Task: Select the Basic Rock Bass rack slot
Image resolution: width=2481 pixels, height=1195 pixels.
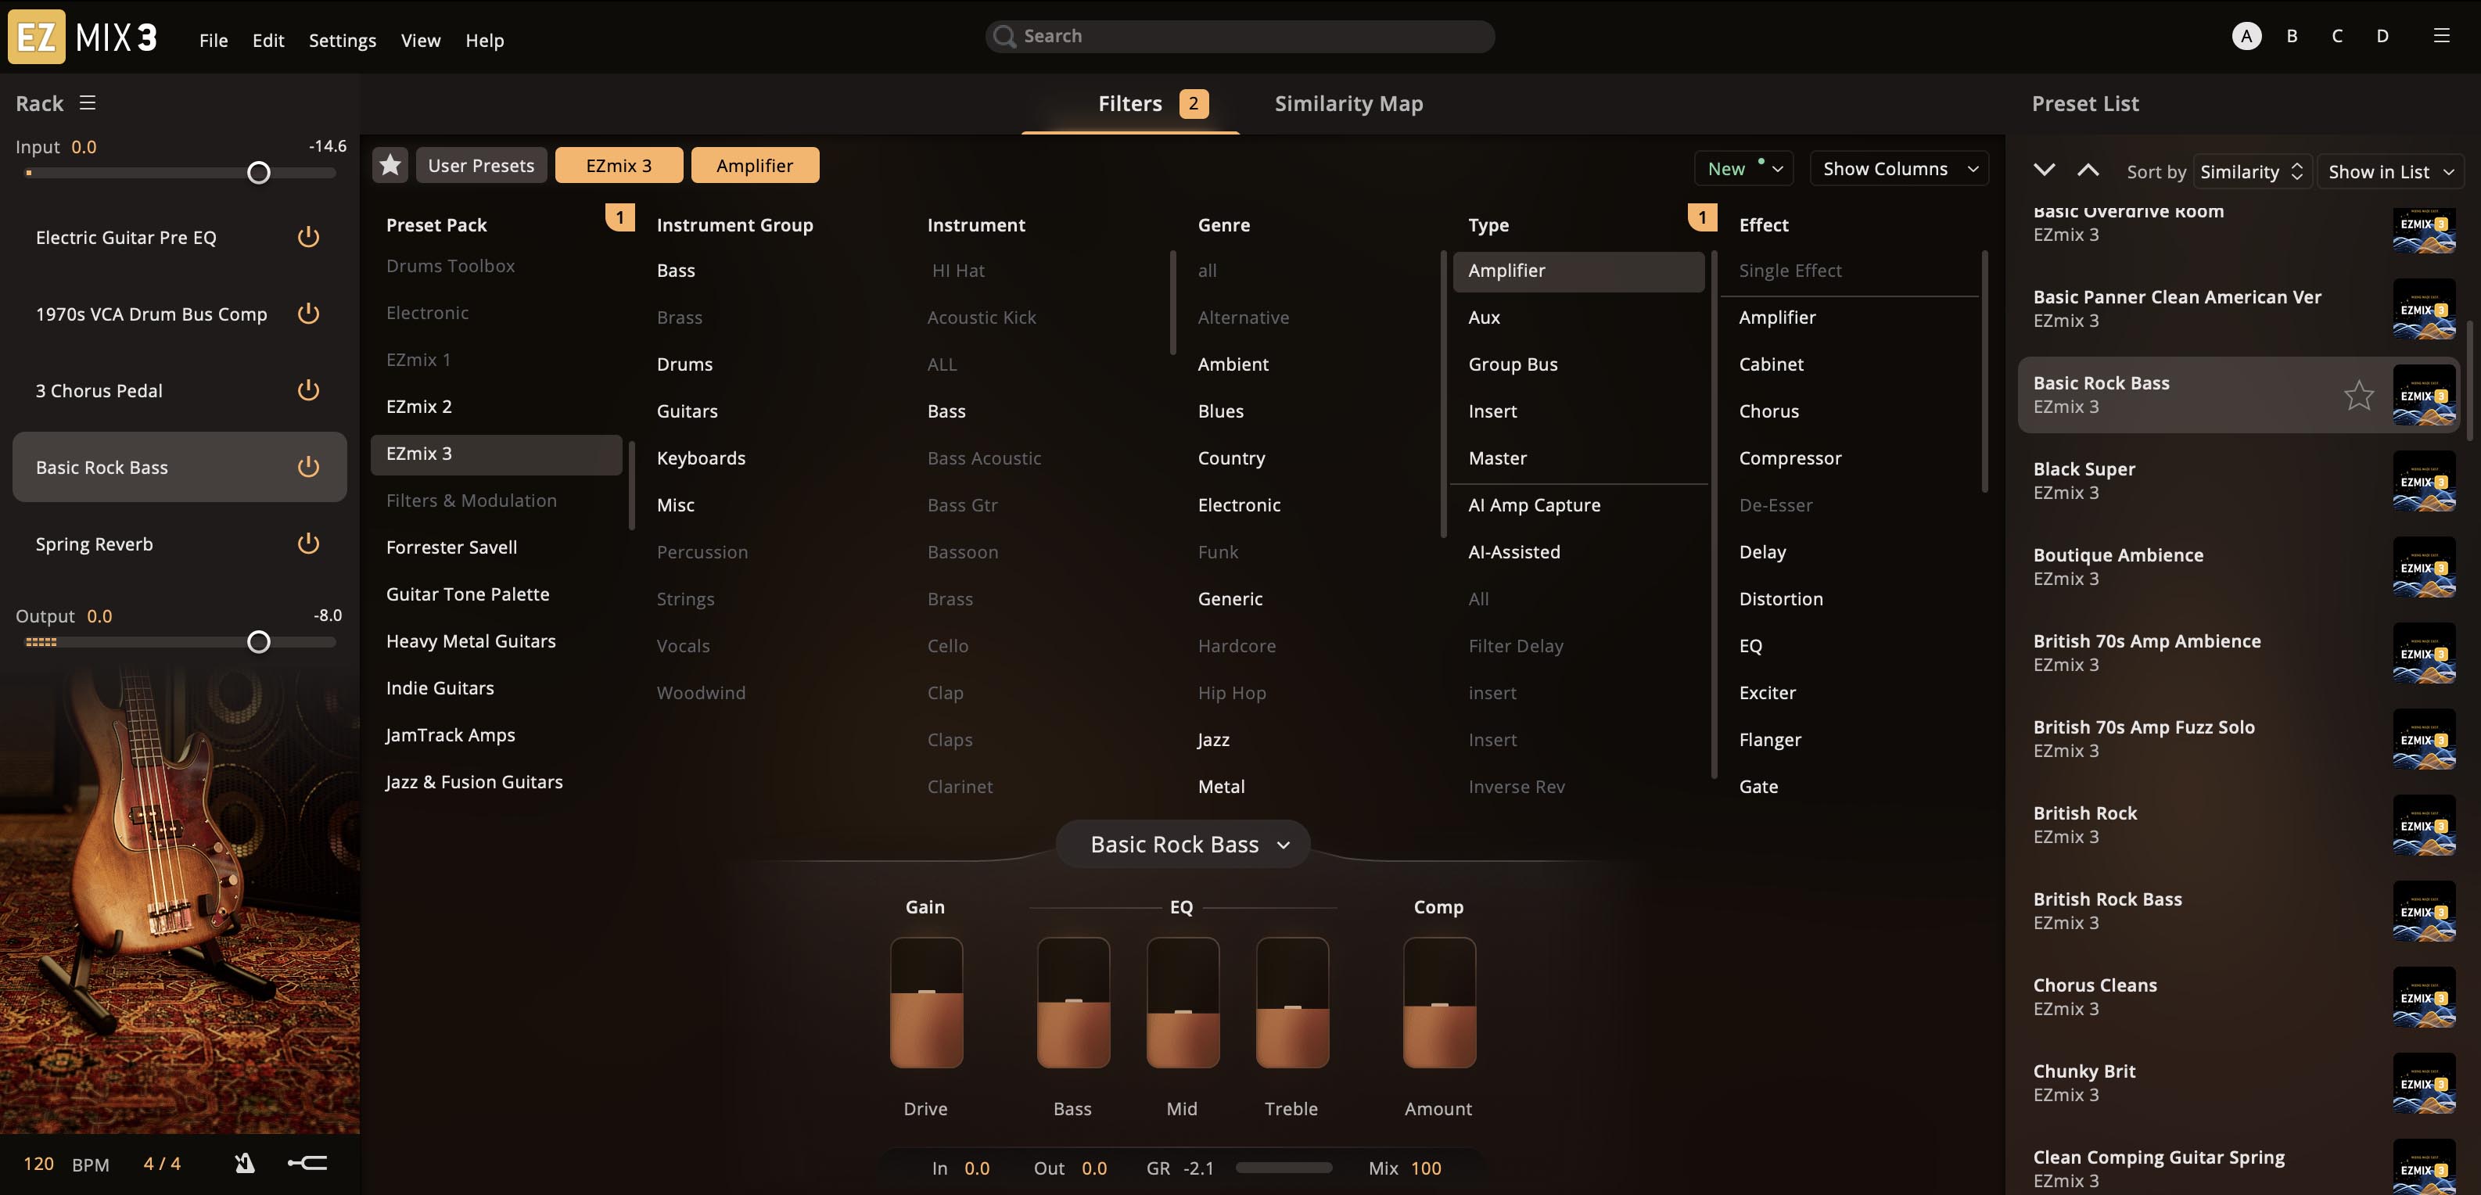Action: (x=179, y=467)
